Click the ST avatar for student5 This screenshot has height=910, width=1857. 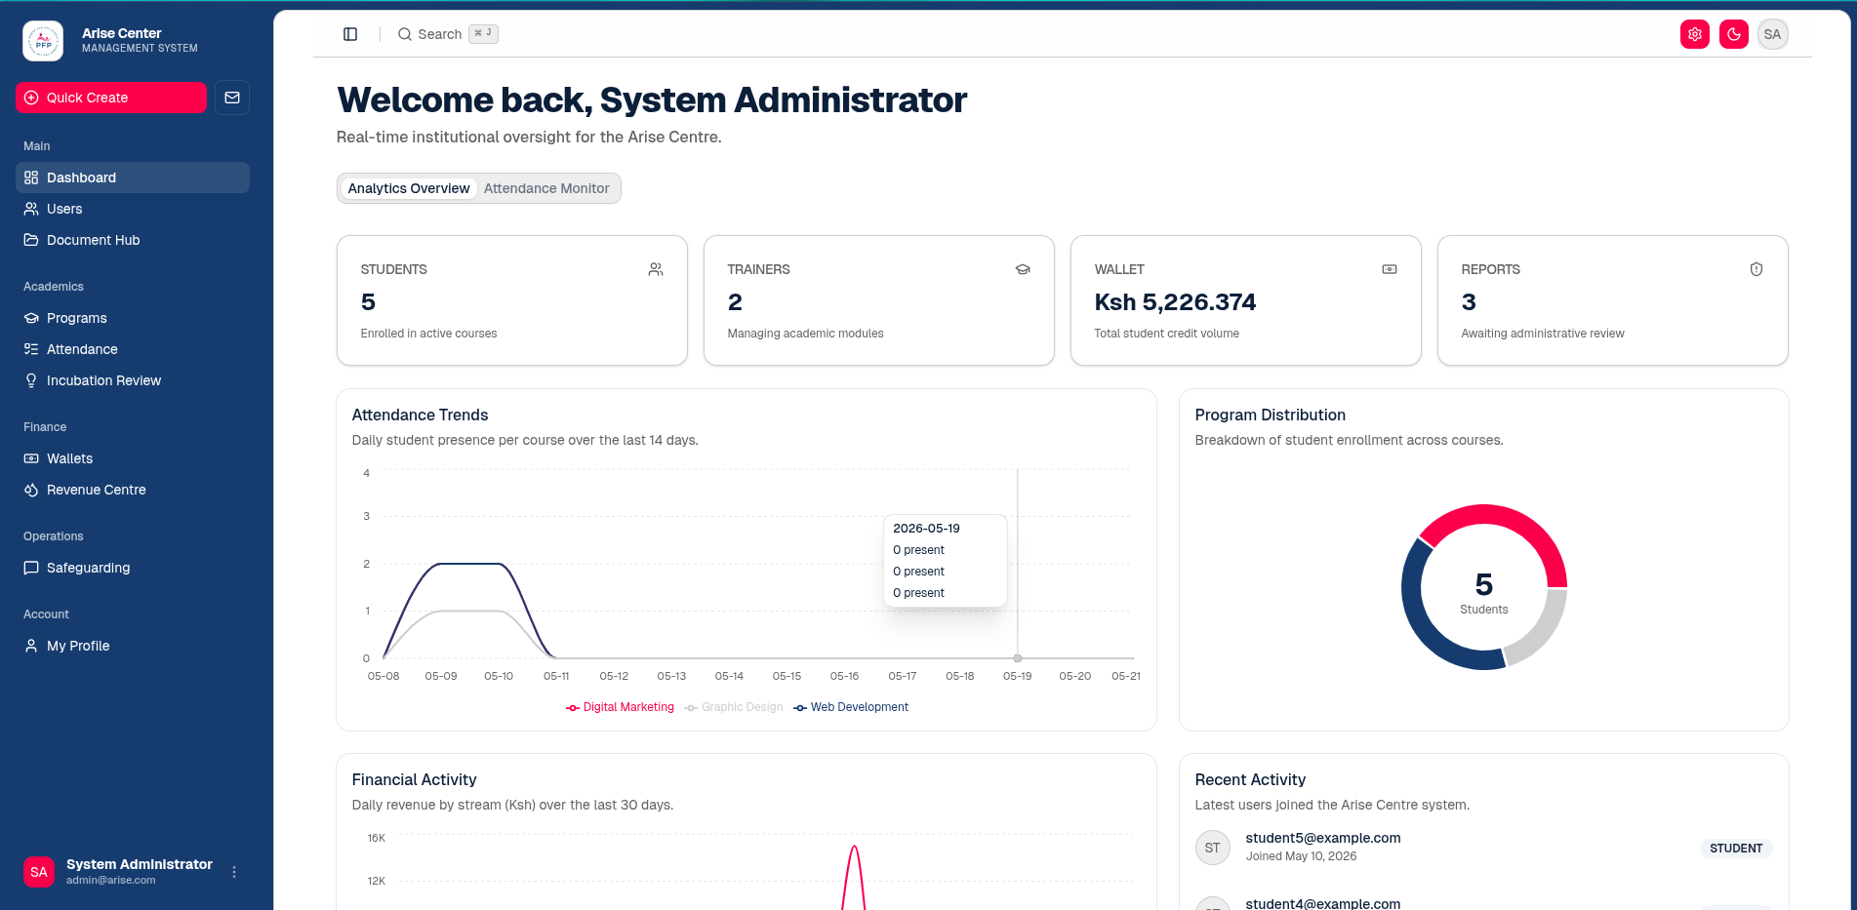pos(1213,848)
